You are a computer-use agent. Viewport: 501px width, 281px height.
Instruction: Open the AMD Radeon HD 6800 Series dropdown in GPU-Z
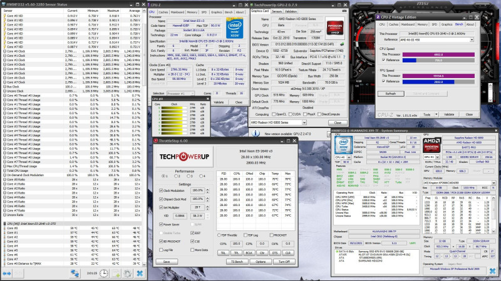tap(304, 122)
